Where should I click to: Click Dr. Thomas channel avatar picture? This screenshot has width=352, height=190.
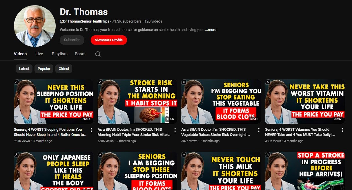click(x=35, y=26)
